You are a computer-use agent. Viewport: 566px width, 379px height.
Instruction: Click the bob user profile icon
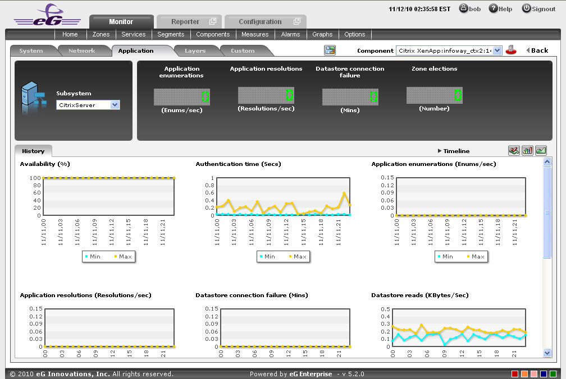(463, 8)
